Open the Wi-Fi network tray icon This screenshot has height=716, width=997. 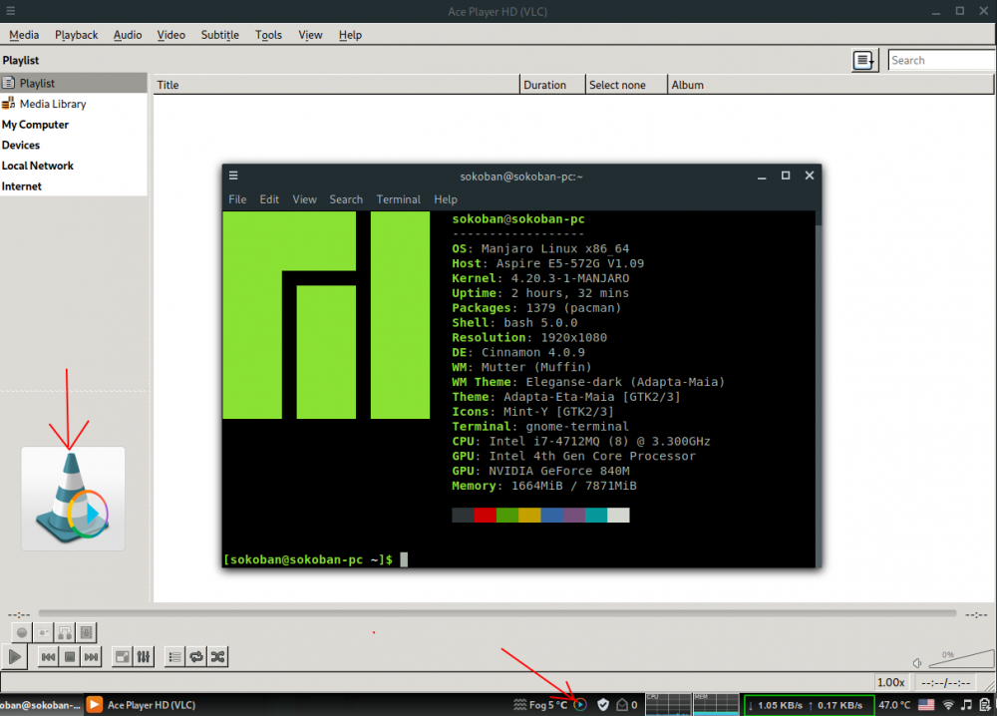[x=948, y=705]
